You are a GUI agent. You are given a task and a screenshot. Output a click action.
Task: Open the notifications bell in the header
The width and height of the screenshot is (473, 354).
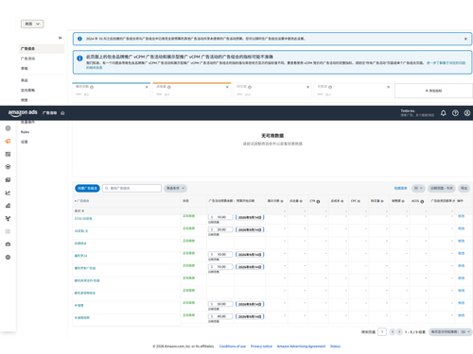click(443, 113)
